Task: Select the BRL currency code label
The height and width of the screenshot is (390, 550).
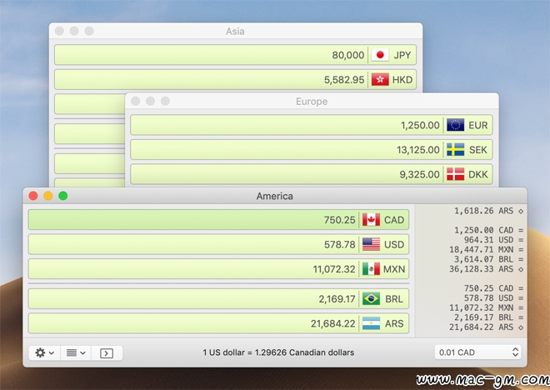Action: (394, 299)
